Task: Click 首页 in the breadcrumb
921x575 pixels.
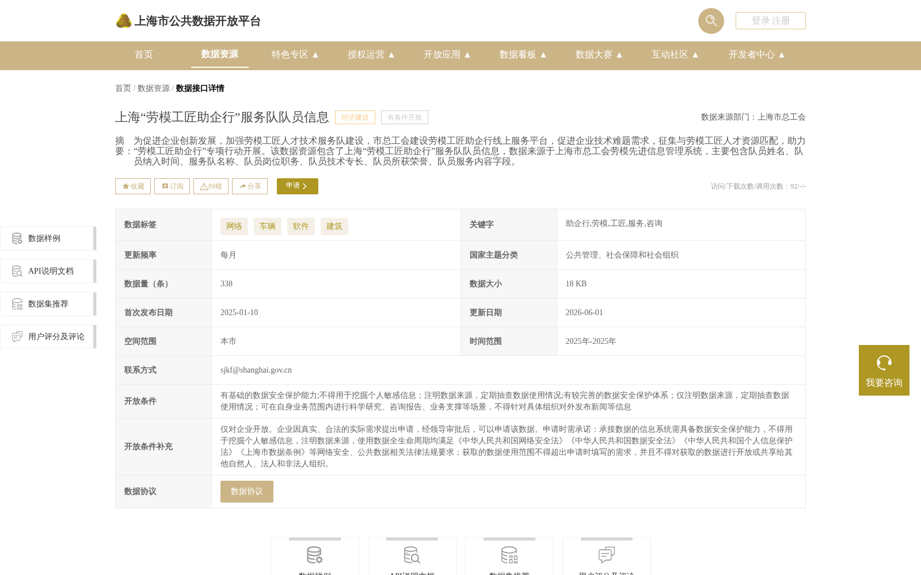Action: pos(123,89)
